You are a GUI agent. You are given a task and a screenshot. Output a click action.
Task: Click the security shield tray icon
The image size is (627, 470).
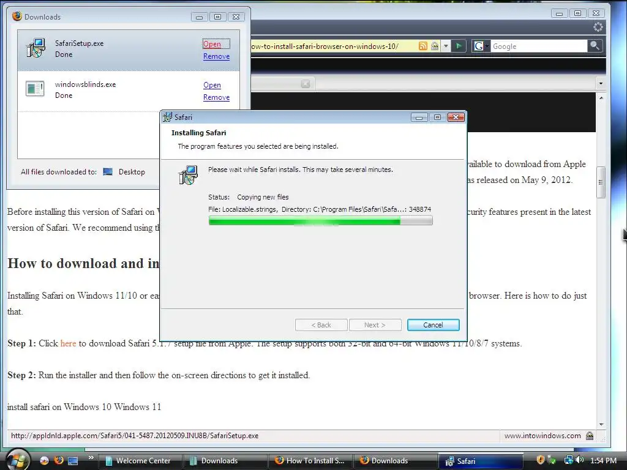(x=540, y=460)
